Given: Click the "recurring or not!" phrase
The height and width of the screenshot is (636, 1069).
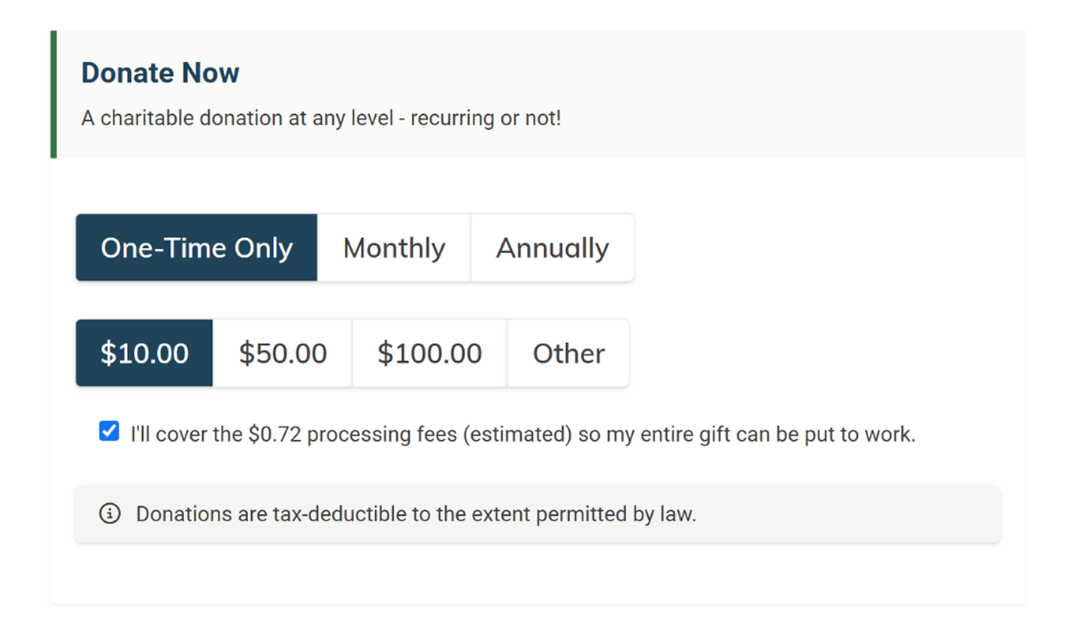Looking at the screenshot, I should pos(486,118).
